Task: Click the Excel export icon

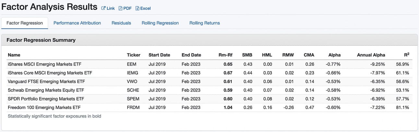Action: coord(137,8)
